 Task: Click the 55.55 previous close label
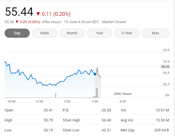[165, 67]
